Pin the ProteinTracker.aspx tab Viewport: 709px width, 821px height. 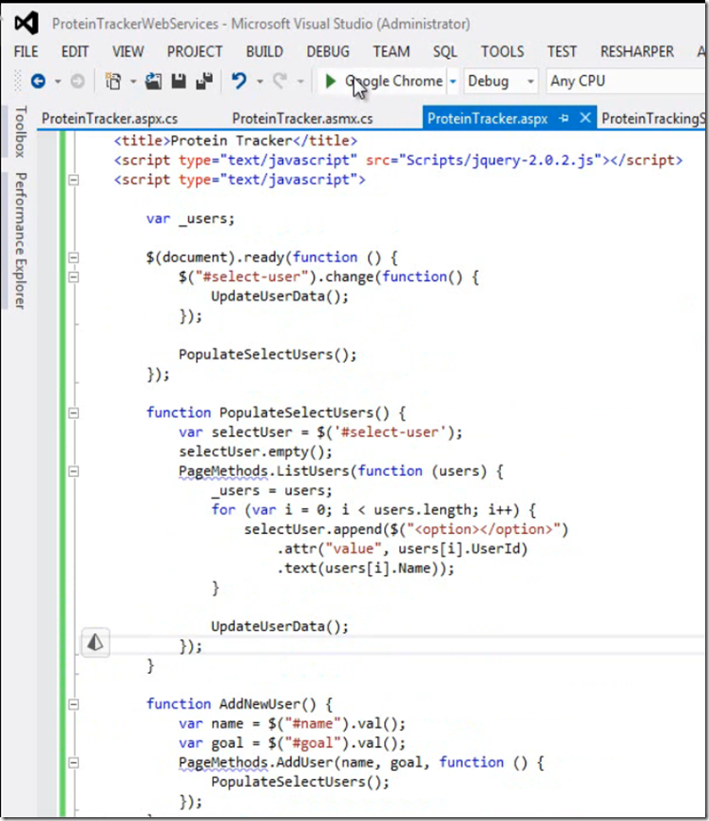click(x=564, y=119)
